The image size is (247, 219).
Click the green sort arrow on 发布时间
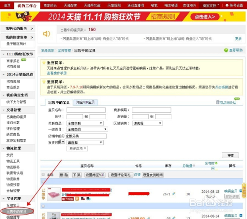[x=216, y=163]
